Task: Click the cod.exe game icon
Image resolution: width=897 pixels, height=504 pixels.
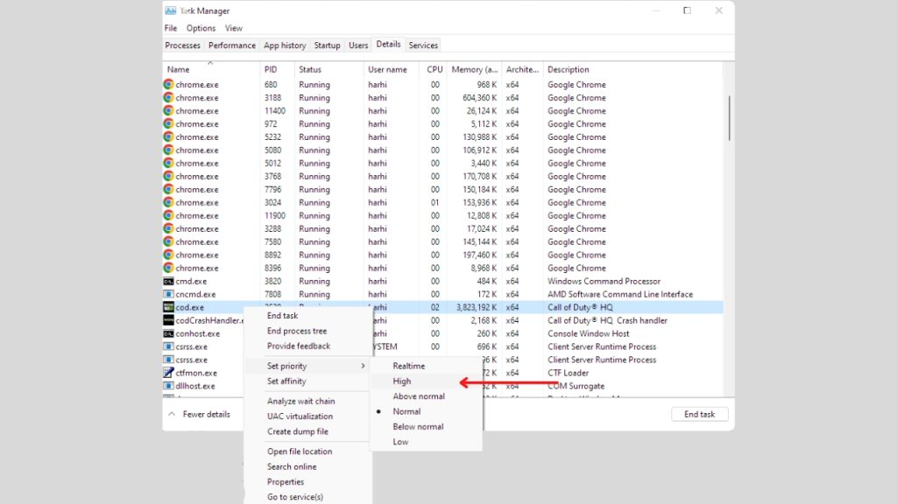Action: click(x=168, y=307)
